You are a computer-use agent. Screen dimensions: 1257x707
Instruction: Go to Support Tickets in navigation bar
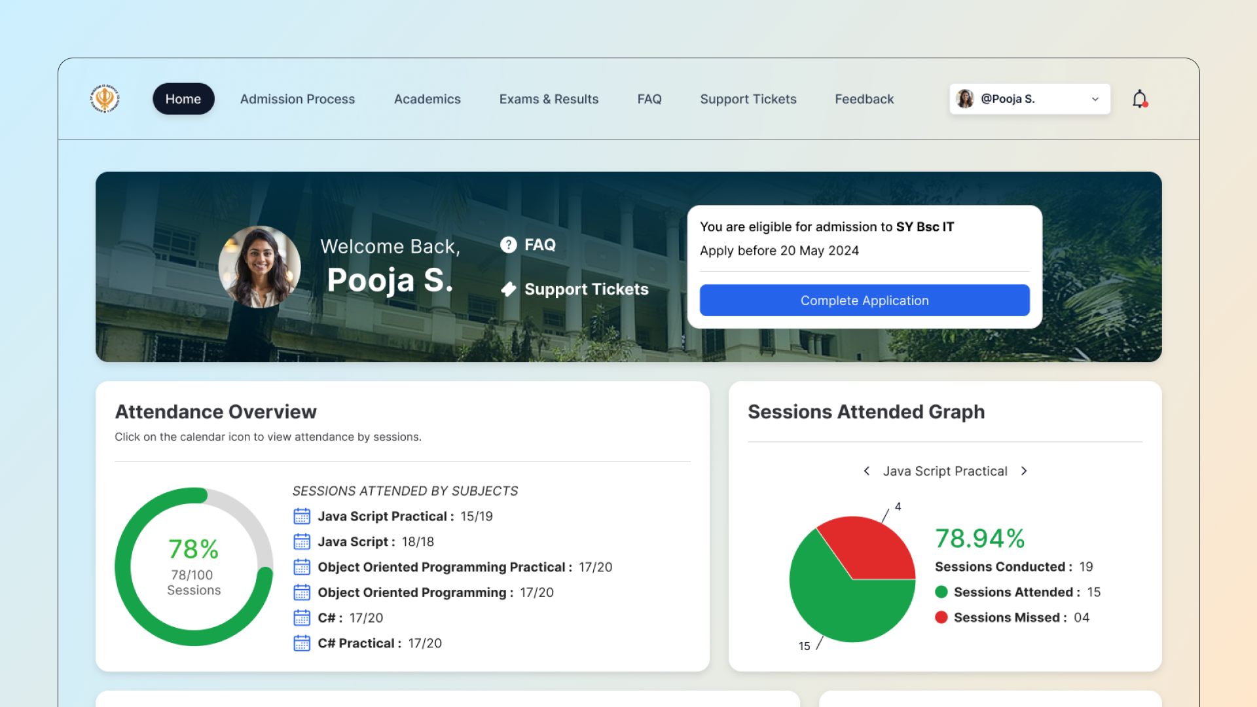click(748, 99)
